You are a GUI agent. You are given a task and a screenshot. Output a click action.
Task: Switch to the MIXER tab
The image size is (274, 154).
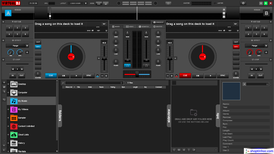[116, 27]
